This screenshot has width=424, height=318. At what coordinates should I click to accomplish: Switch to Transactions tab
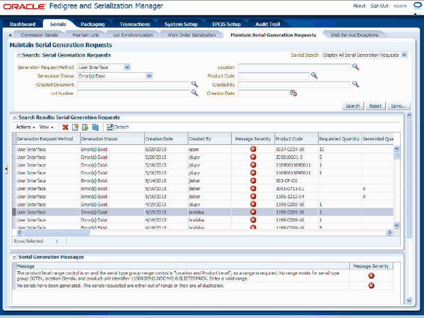[x=135, y=24]
